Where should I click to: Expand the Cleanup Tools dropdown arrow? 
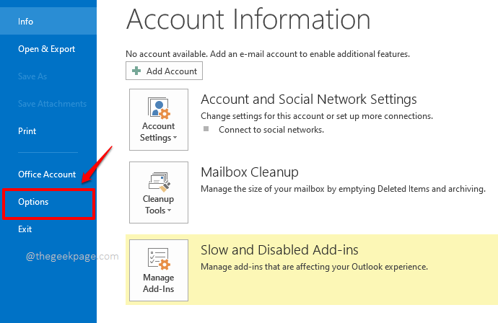point(170,211)
